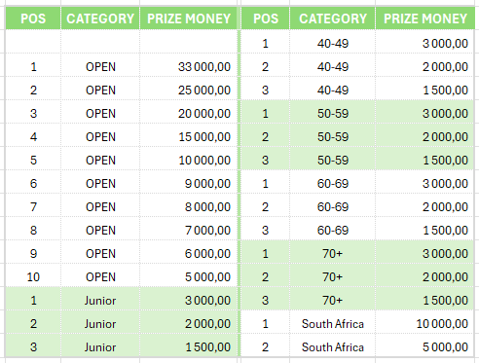This screenshot has width=479, height=363.
Task: Click the 20 000,00 prize cell
Action: [189, 114]
